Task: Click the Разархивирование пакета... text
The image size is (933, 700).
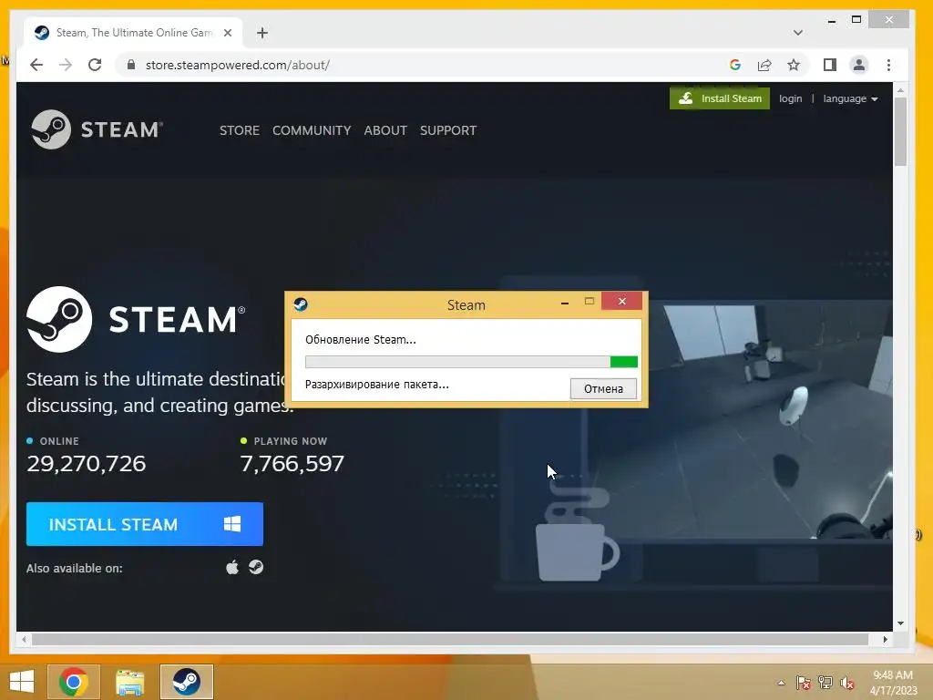Action: [x=377, y=385]
